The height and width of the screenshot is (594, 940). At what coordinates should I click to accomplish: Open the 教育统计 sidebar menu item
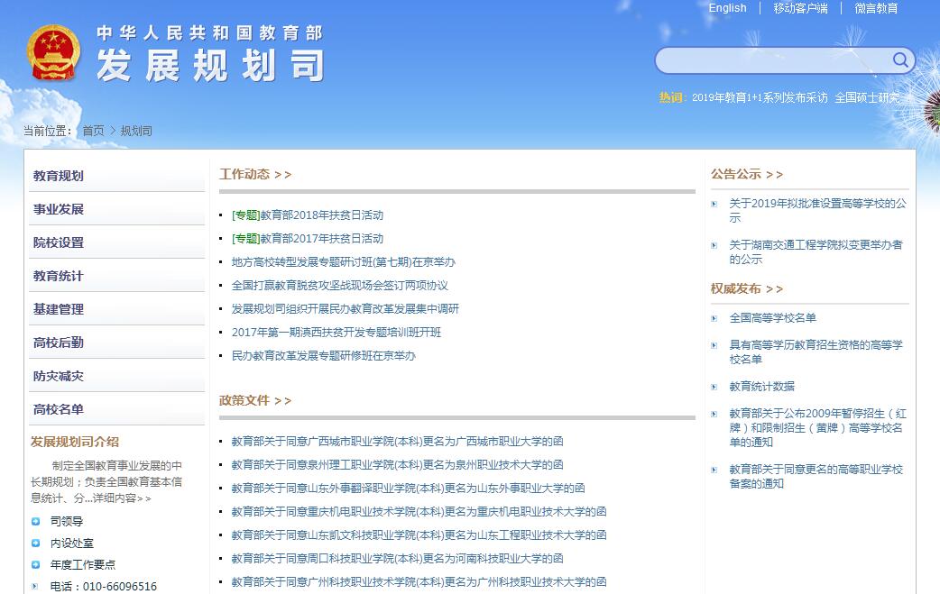117,276
